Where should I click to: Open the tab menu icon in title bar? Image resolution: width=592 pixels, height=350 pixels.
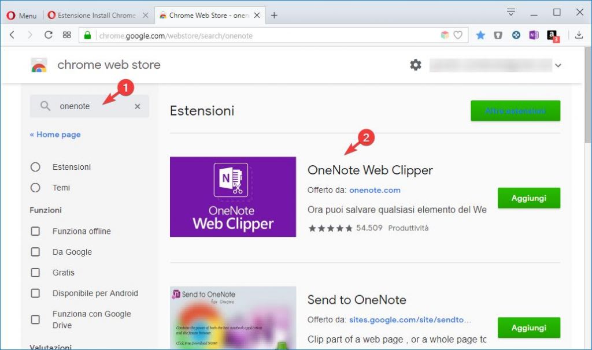tap(511, 13)
